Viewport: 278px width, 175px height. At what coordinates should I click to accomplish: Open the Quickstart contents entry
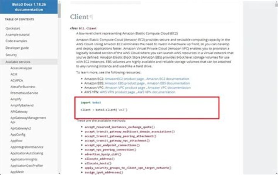tap(13, 28)
